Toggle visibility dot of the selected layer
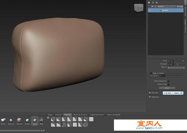 pos(149,10)
